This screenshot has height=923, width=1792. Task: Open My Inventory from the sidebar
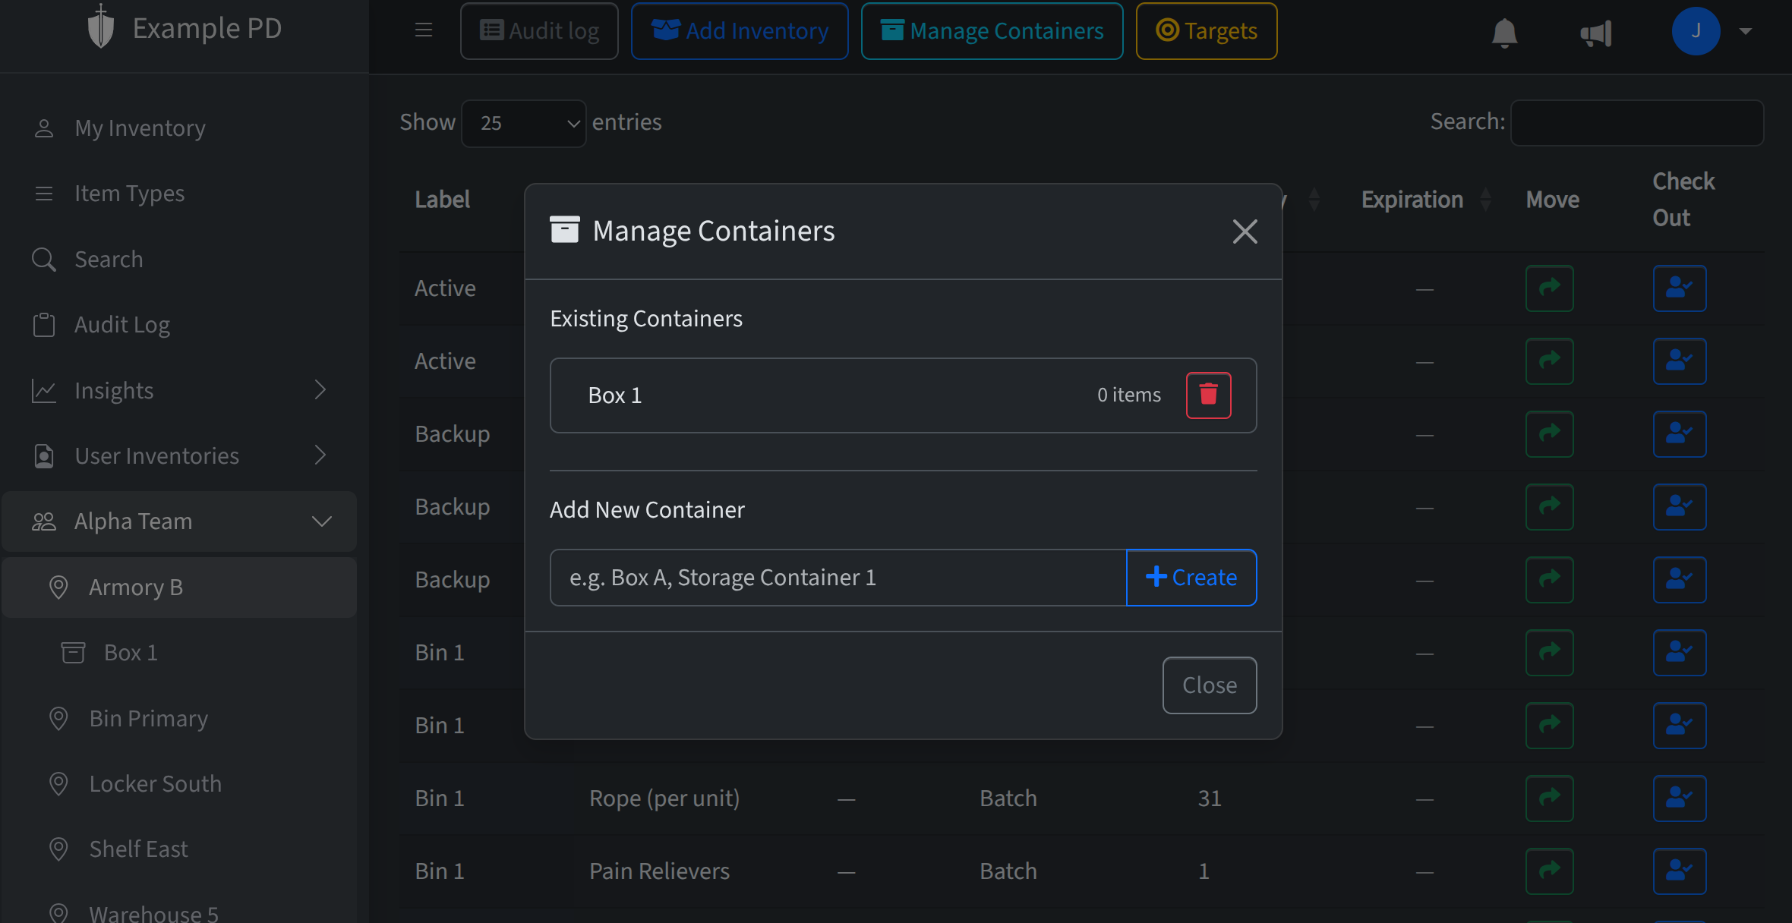point(140,128)
